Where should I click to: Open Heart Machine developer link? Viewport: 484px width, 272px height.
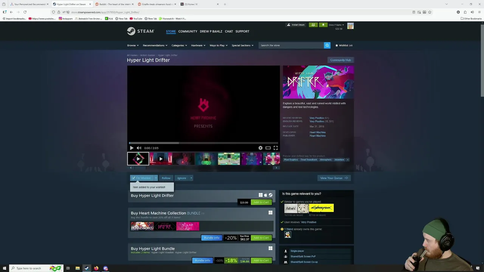point(318,132)
